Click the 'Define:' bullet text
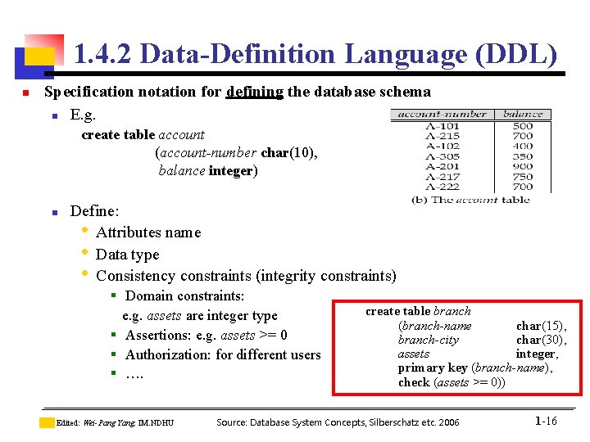 (x=94, y=211)
